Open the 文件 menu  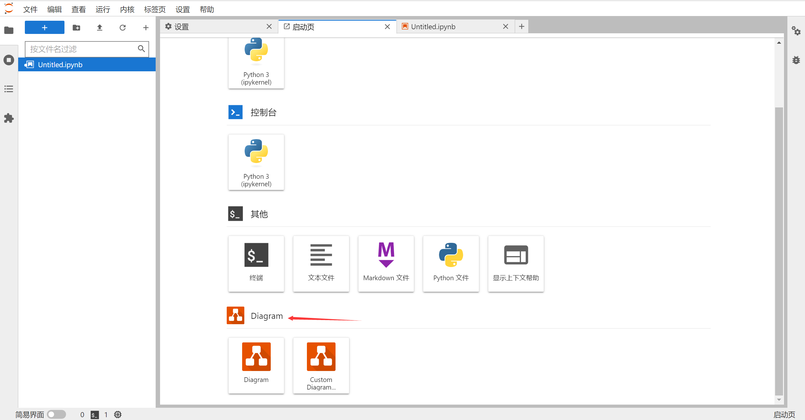[x=30, y=9]
